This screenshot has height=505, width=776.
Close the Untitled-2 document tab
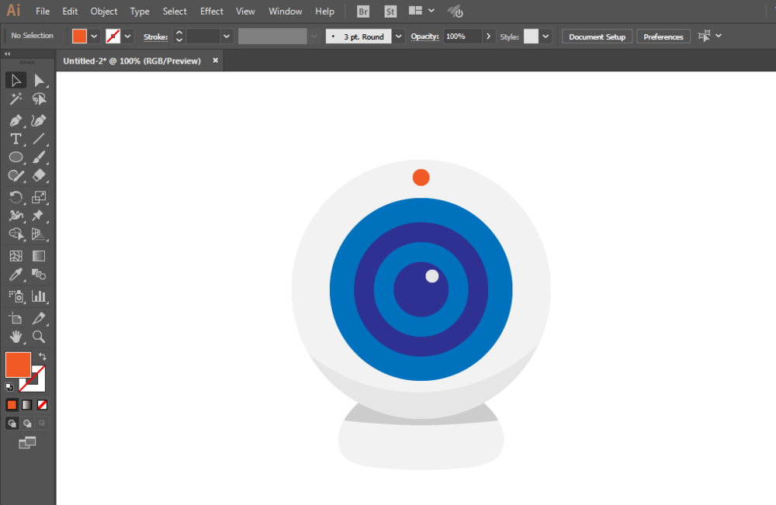tap(215, 61)
